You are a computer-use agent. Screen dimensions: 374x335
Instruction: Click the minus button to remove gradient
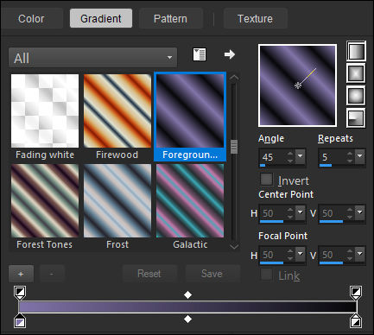click(52, 274)
